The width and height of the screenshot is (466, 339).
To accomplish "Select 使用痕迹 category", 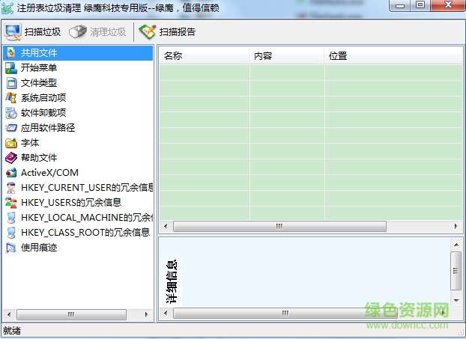I will tap(39, 247).
